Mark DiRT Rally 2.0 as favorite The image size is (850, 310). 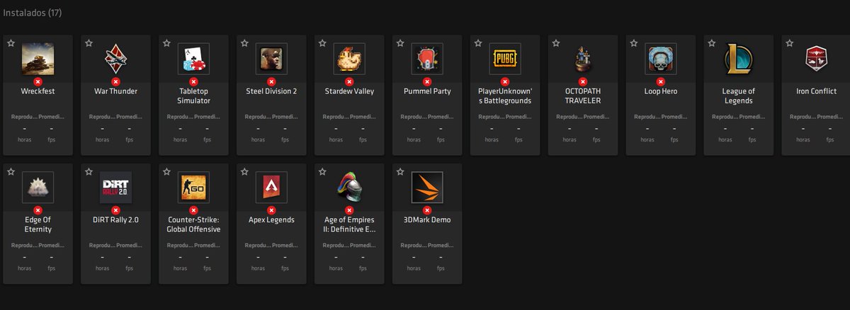tap(89, 172)
